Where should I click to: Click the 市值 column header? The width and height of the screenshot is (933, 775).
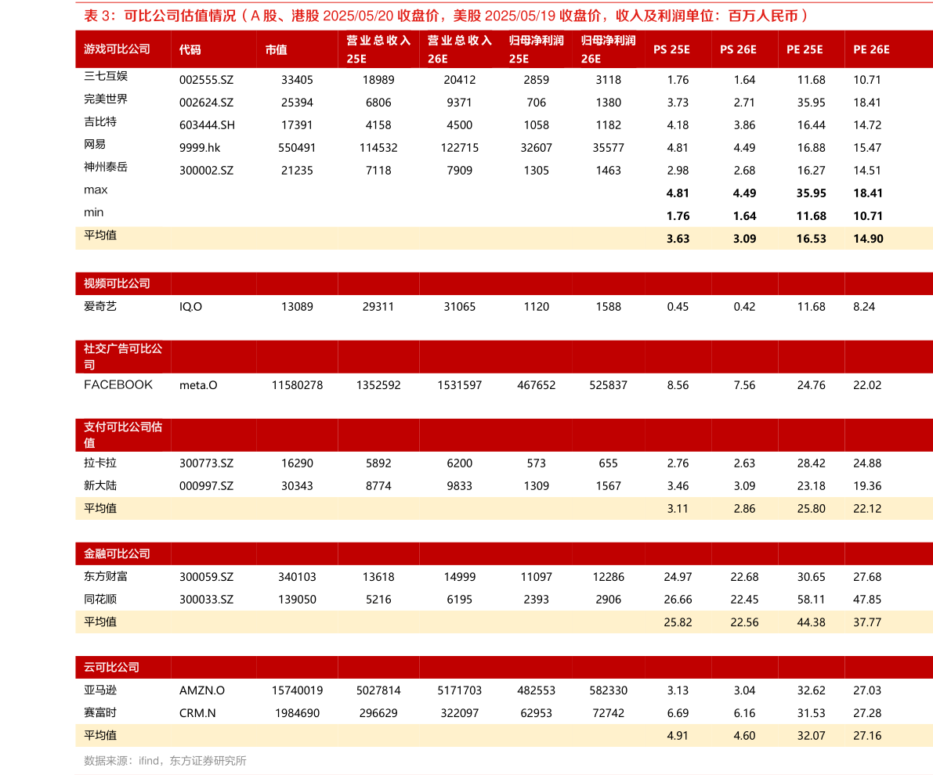click(276, 50)
